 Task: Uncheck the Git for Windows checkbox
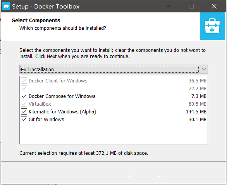24,119
